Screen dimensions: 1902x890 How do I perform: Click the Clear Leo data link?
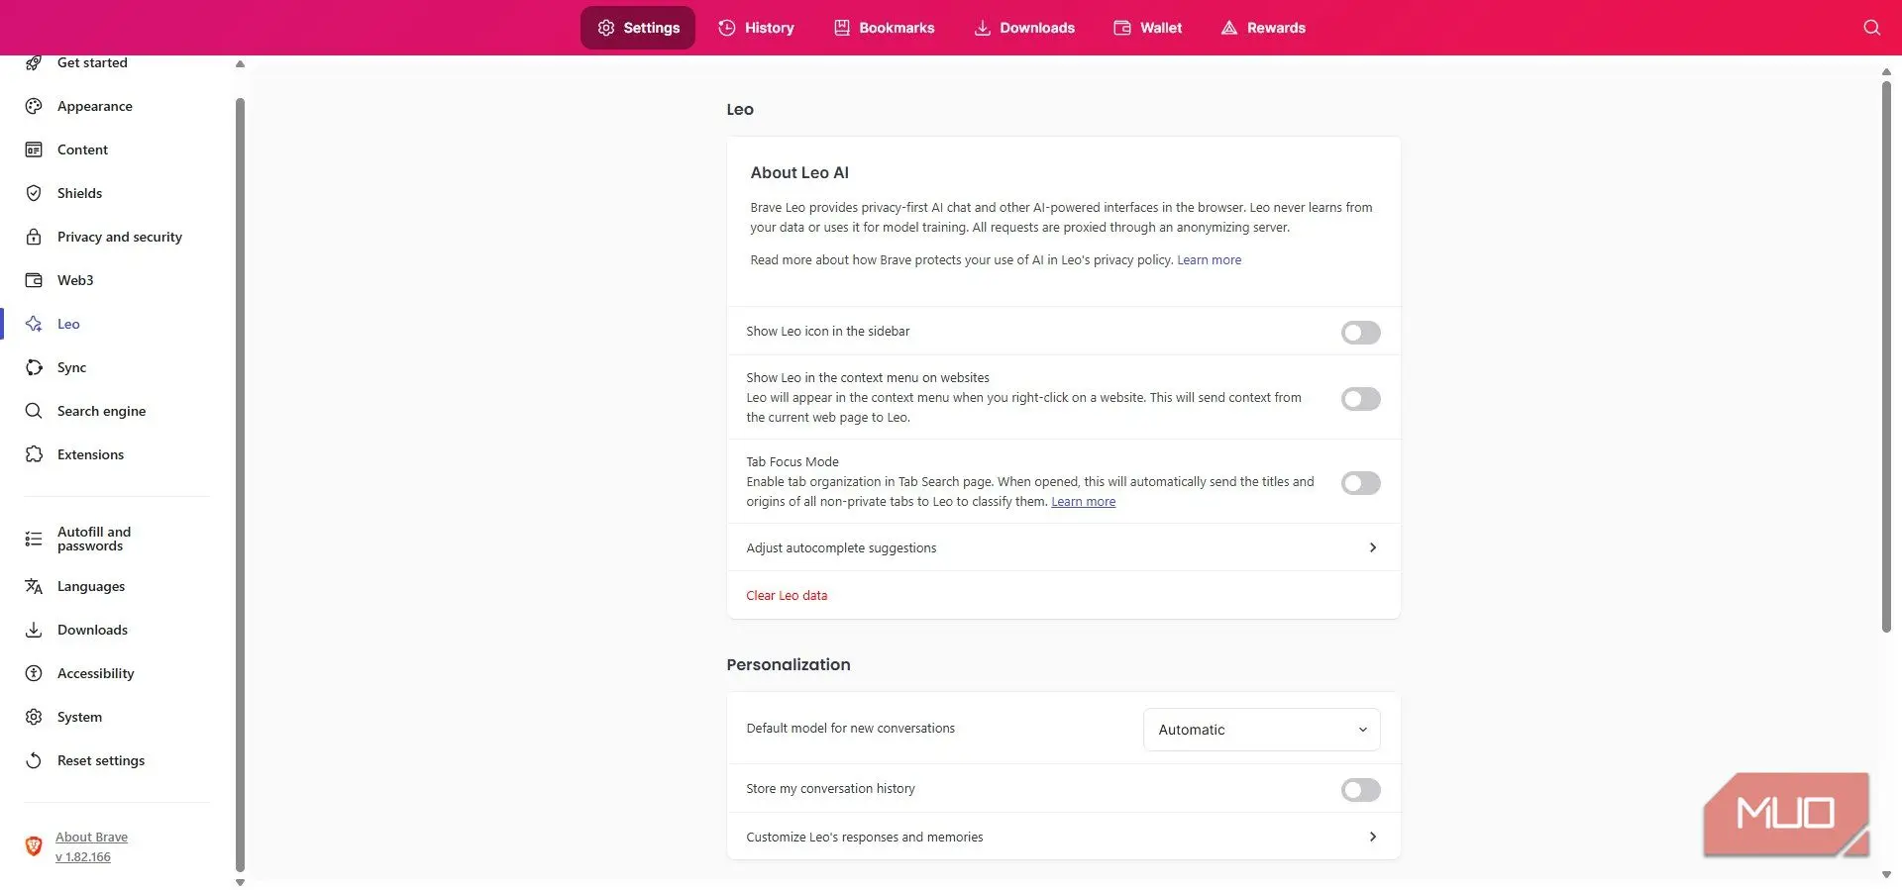tap(787, 595)
